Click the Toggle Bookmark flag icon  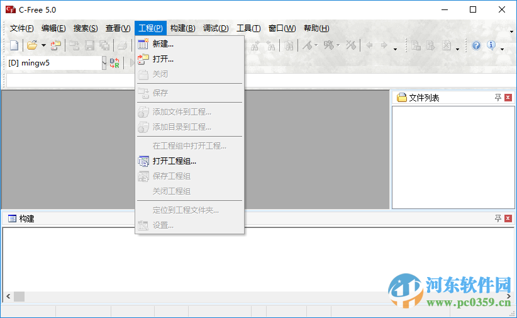point(308,45)
